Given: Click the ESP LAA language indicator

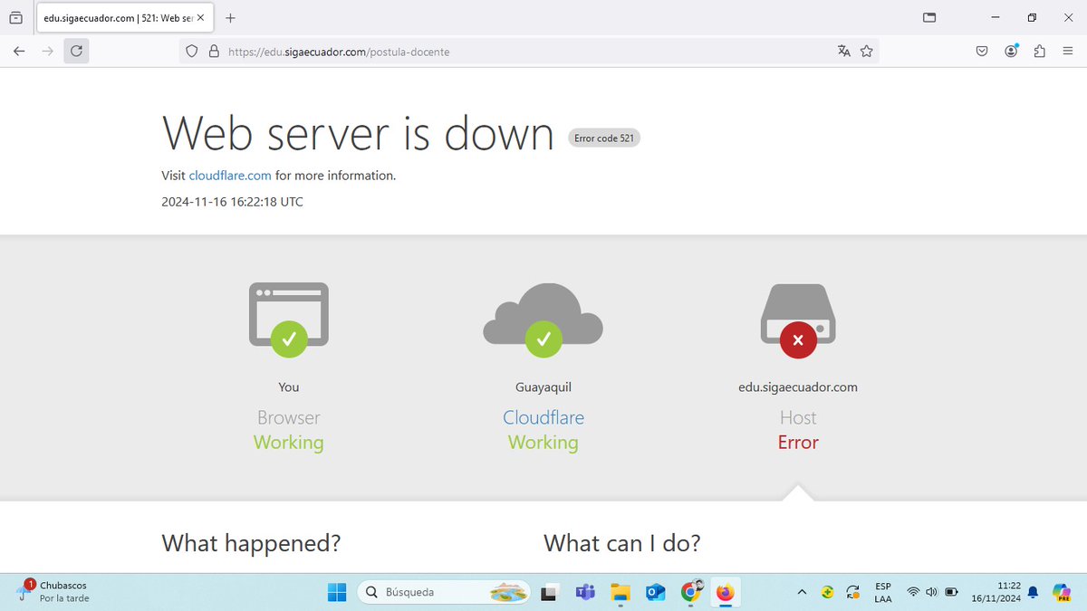Looking at the screenshot, I should pos(882,592).
